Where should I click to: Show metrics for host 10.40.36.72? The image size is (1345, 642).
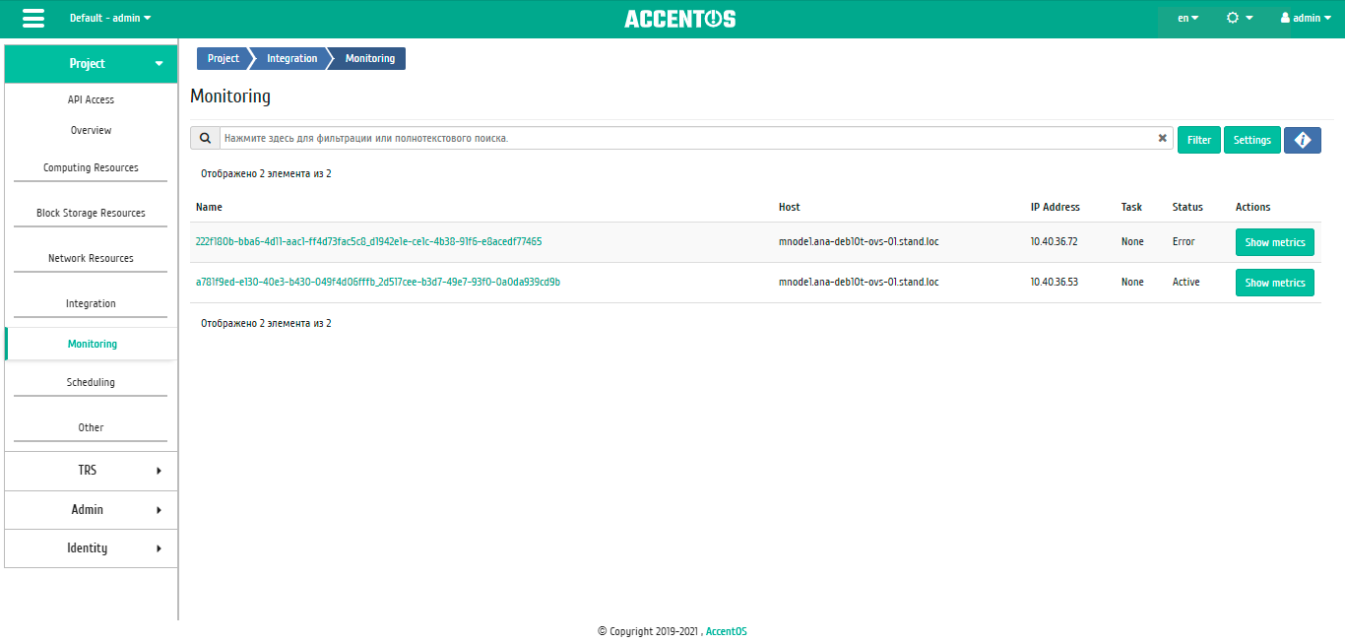pyautogui.click(x=1275, y=242)
